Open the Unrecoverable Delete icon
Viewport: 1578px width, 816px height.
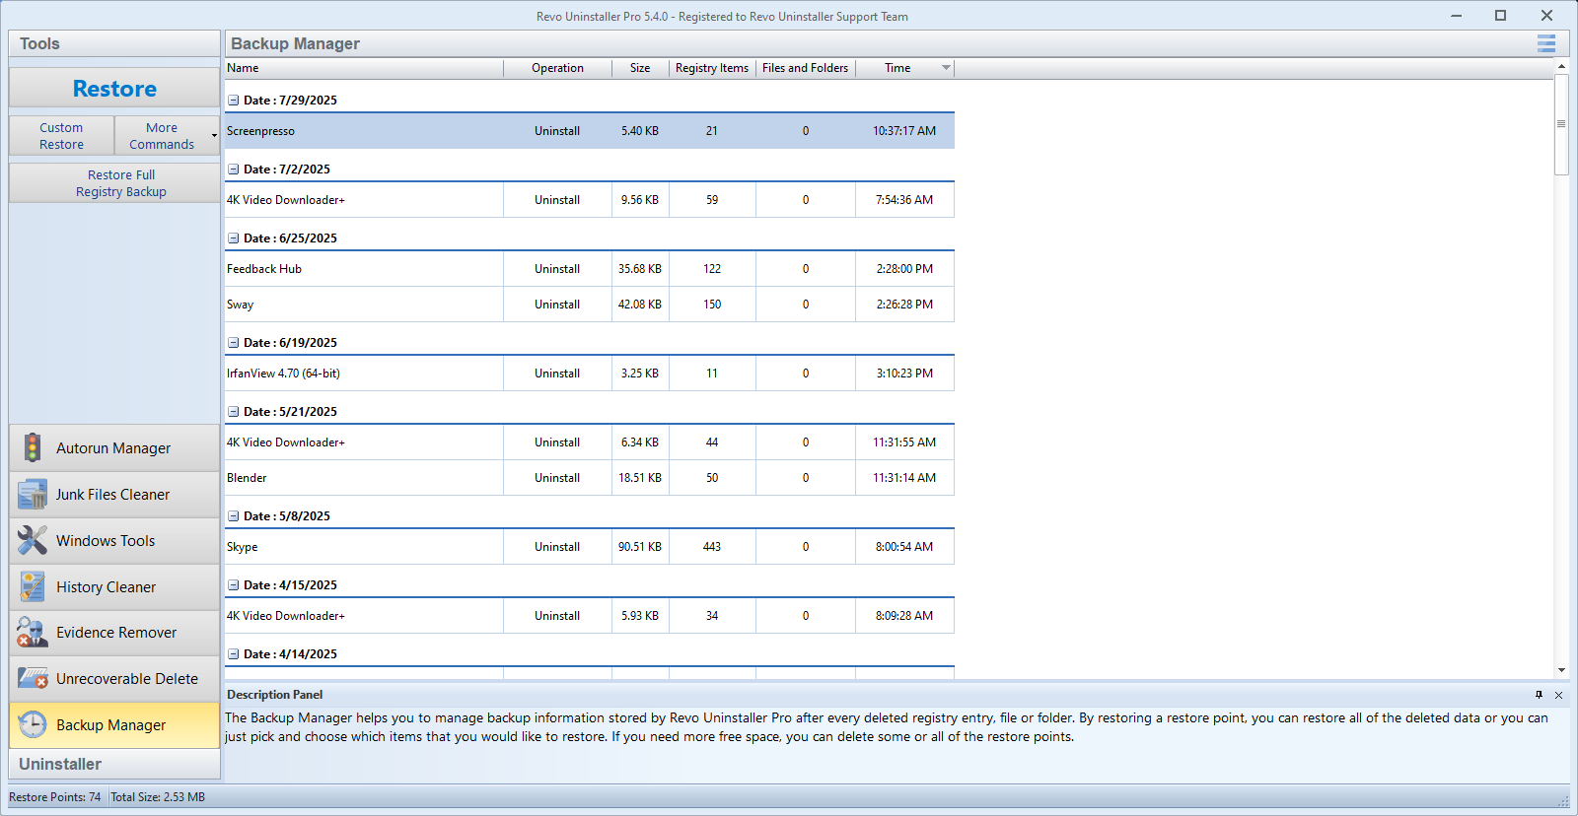pyautogui.click(x=33, y=679)
